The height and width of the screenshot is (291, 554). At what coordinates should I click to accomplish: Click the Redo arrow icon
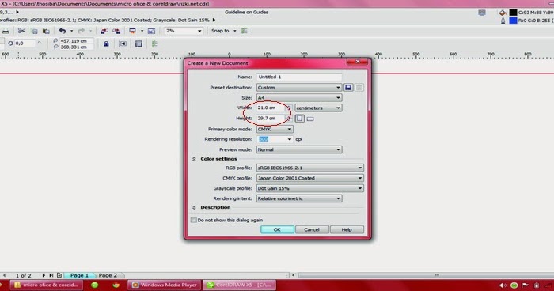[82, 31]
